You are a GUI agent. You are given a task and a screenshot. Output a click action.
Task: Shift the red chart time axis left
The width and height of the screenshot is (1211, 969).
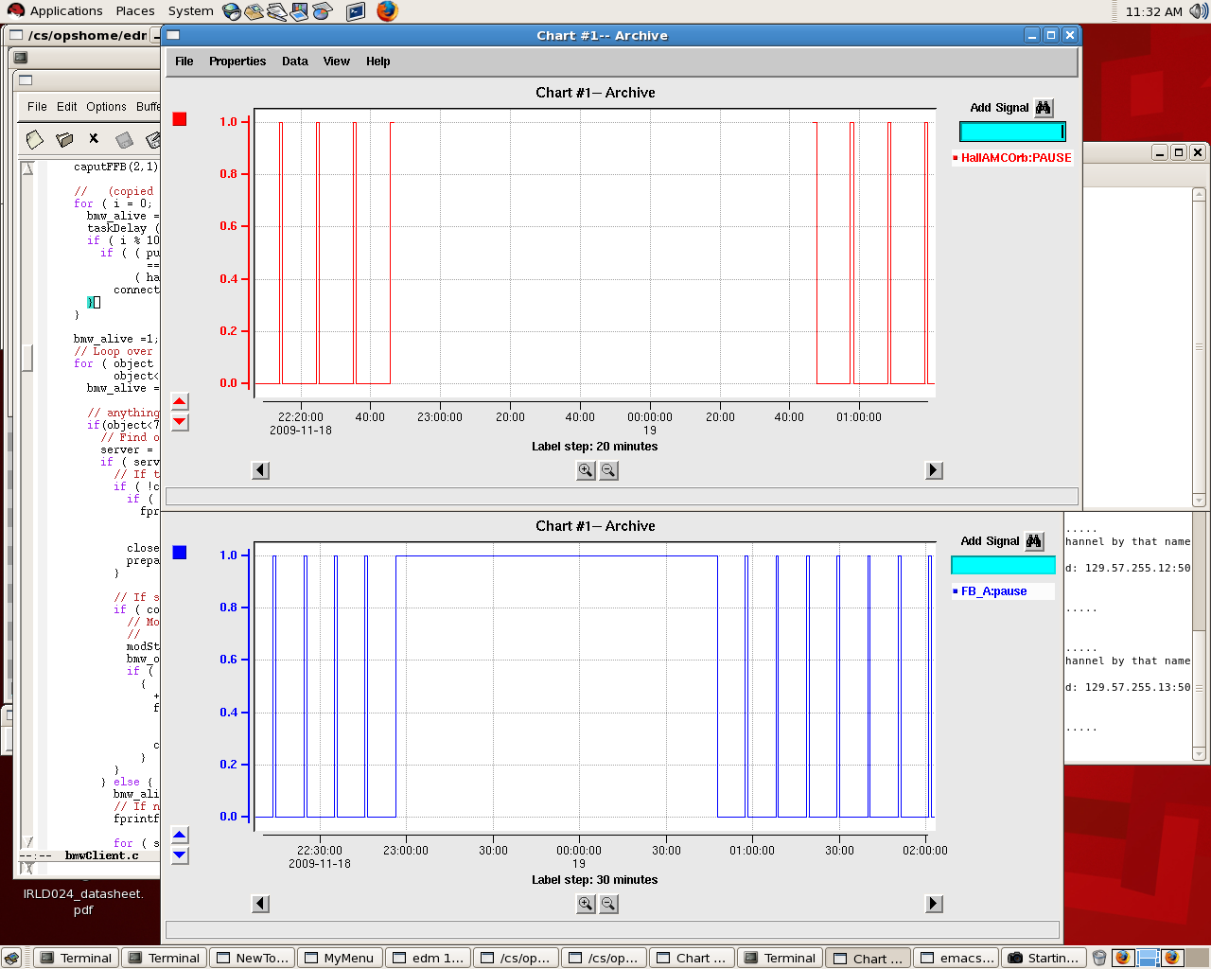pyautogui.click(x=261, y=470)
